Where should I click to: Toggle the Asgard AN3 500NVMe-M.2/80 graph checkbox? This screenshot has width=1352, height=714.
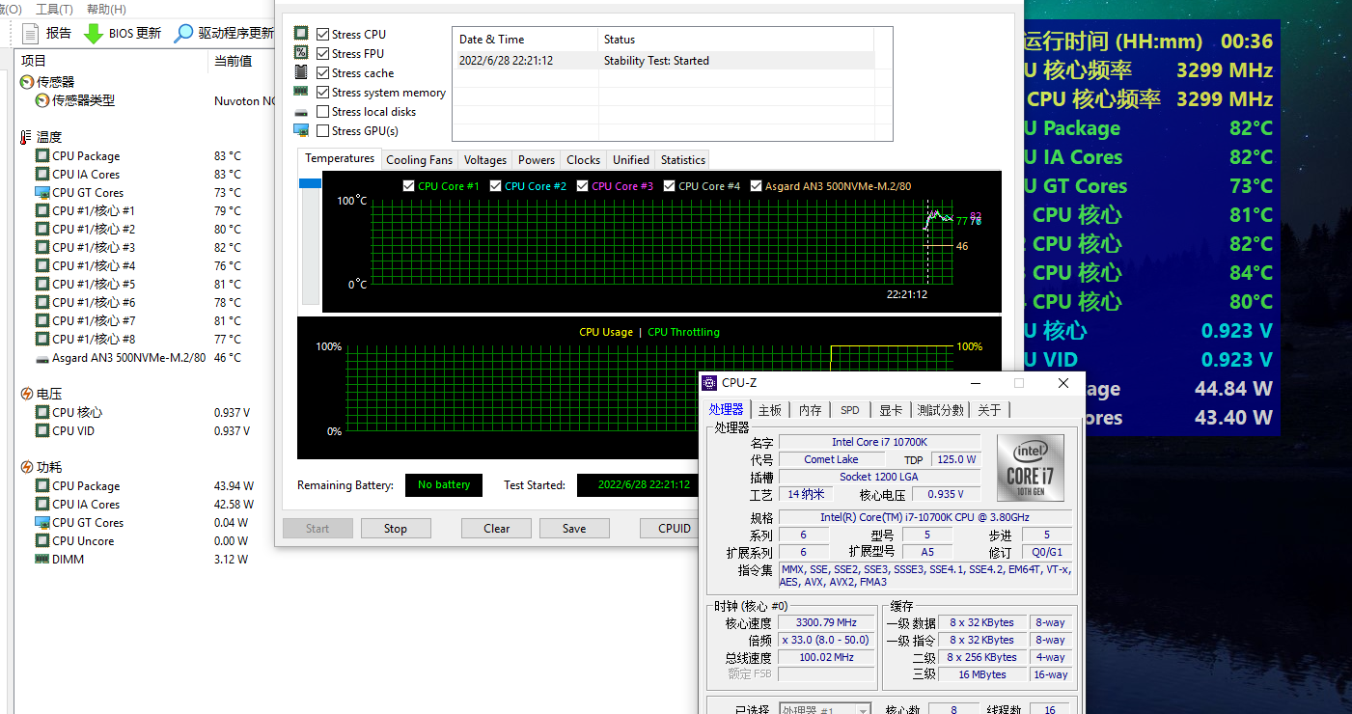tap(756, 186)
